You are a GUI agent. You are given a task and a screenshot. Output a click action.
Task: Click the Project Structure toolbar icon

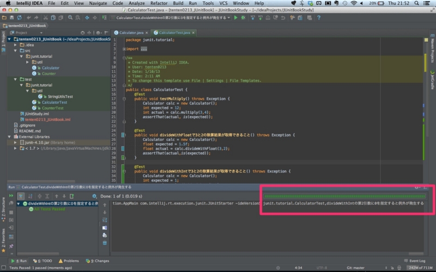click(300, 18)
